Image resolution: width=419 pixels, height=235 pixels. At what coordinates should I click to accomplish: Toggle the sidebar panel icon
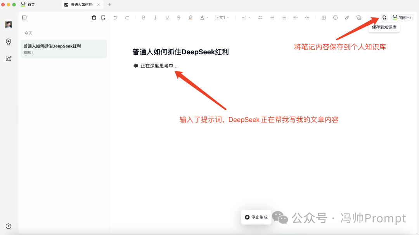pos(24,17)
